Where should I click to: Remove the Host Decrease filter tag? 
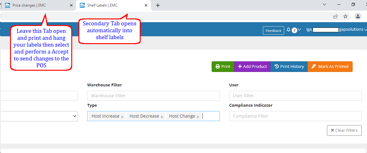click(x=162, y=117)
